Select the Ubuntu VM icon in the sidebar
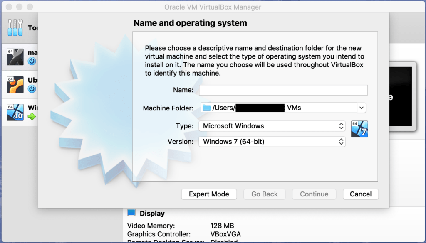 pyautogui.click(x=15, y=85)
